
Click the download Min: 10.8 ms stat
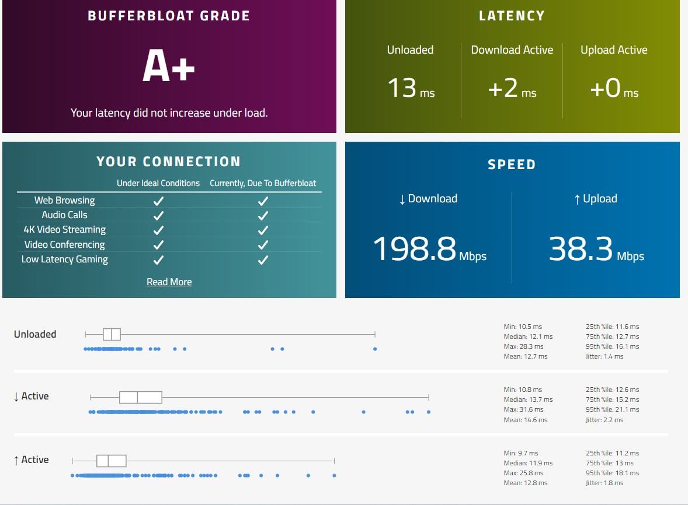pyautogui.click(x=523, y=390)
